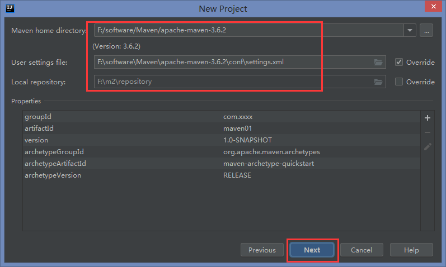This screenshot has width=446, height=267.
Task: Browse Maven home directory with ellipsis button
Action: point(427,31)
